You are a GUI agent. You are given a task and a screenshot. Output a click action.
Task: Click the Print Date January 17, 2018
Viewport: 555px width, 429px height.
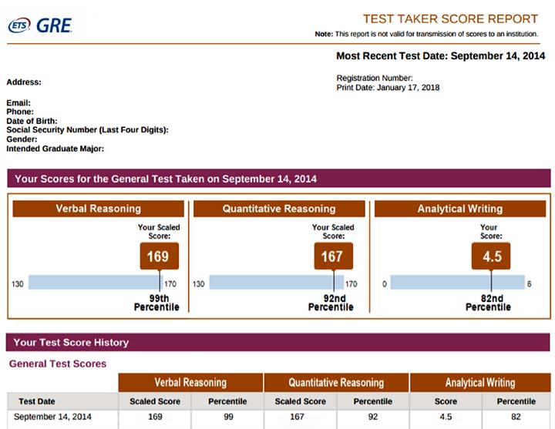[388, 87]
